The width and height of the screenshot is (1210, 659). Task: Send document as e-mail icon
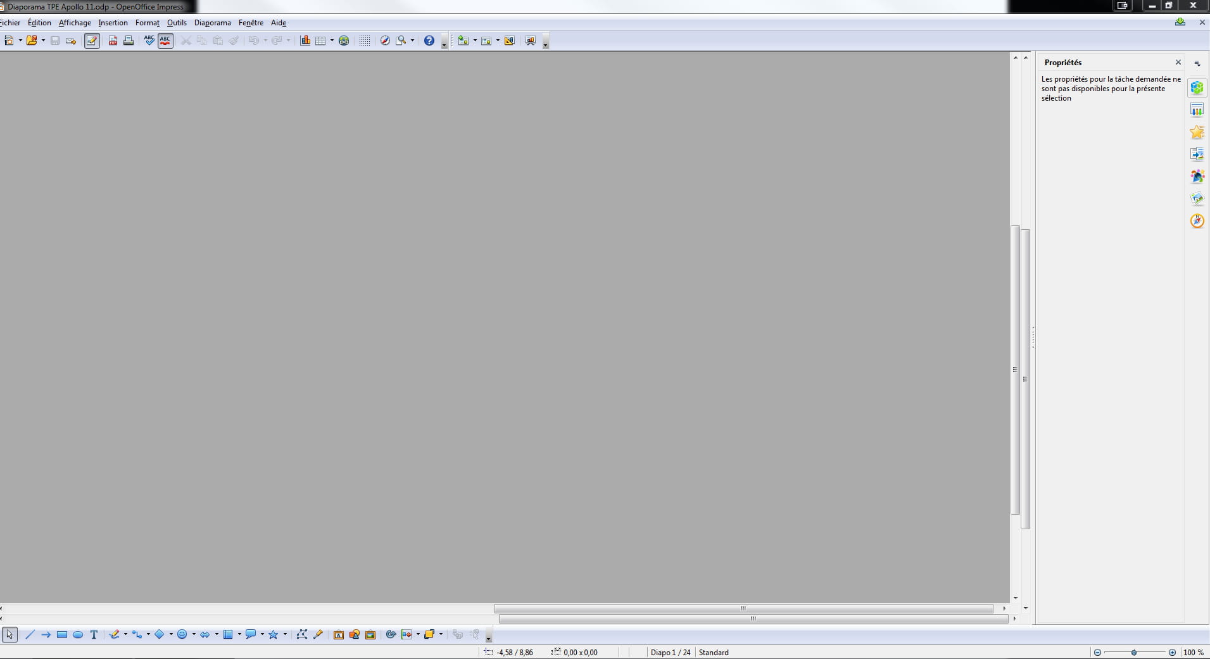[x=71, y=41]
